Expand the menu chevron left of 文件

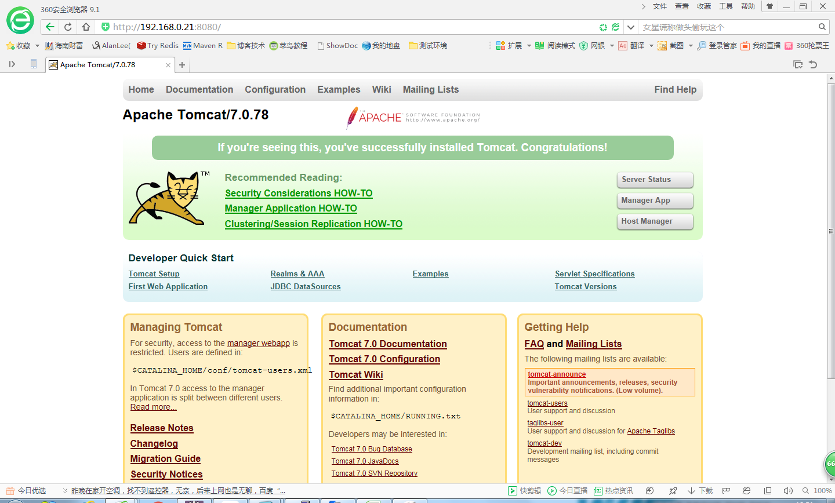(x=644, y=6)
